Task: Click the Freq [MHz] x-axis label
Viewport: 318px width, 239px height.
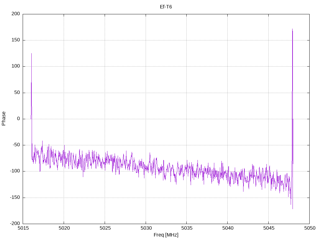Action: pyautogui.click(x=166, y=235)
